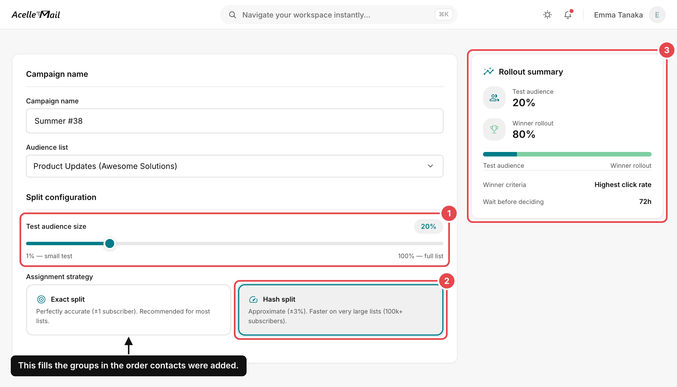Screen dimensions: 677x387
Task: Click the Winner rollout trophy icon
Action: click(494, 129)
